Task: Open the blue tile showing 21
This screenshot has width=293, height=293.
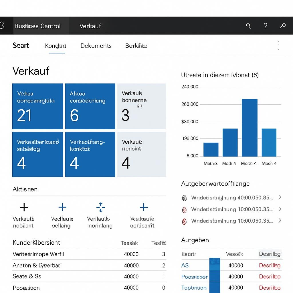Action: click(x=37, y=106)
